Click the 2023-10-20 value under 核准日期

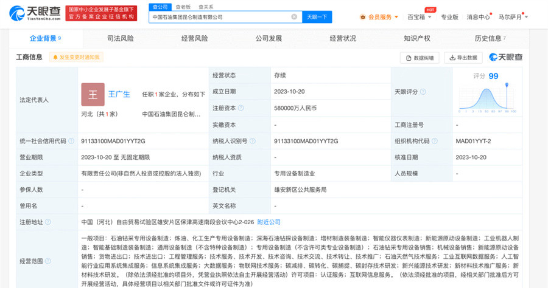click(471, 157)
